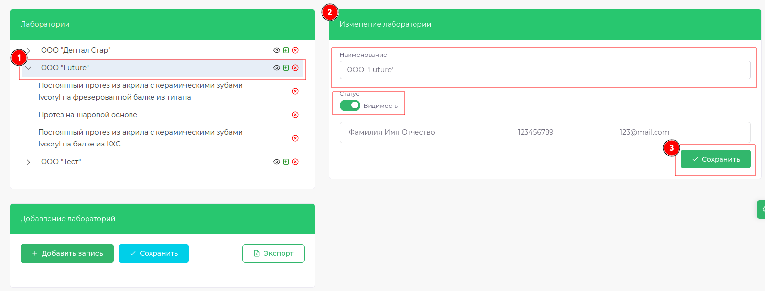Click the "Добавить запись" button
The width and height of the screenshot is (765, 291).
click(67, 253)
